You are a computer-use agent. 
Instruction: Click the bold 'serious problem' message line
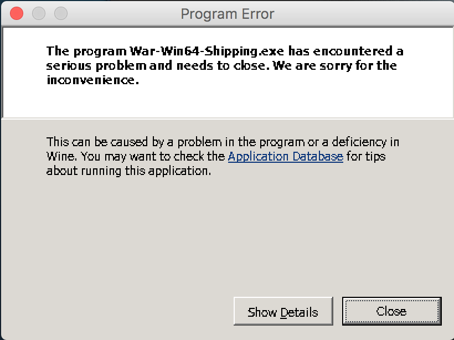click(221, 66)
